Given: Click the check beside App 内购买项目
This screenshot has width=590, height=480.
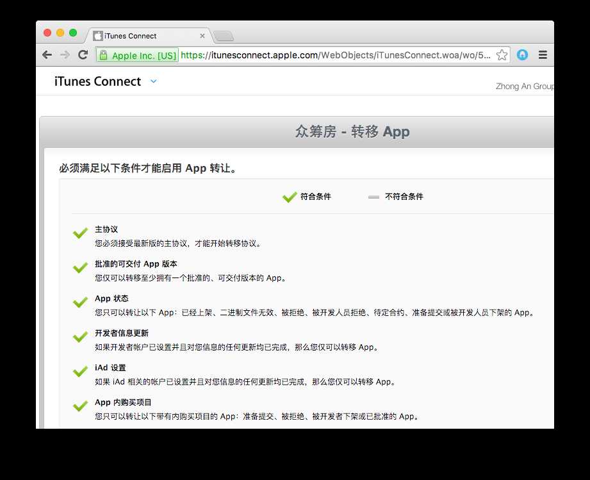Looking at the screenshot, I should coord(80,406).
